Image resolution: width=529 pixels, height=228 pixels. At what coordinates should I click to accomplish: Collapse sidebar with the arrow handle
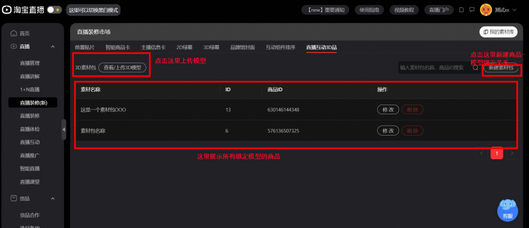click(64, 130)
